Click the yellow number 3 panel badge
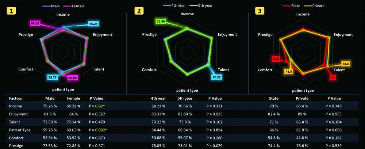Screen dimensions: 365x149 259,11
